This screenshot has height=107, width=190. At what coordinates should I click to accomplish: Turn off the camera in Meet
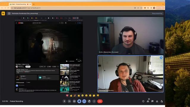[x=69, y=101]
